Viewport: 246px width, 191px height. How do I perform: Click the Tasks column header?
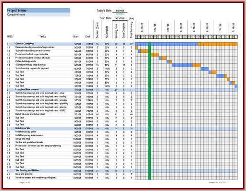[43, 36]
